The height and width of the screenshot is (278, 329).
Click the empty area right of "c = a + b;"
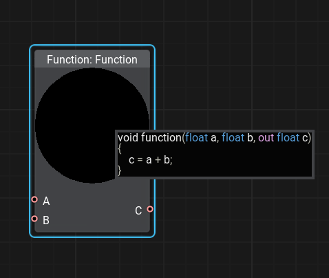pos(241,160)
